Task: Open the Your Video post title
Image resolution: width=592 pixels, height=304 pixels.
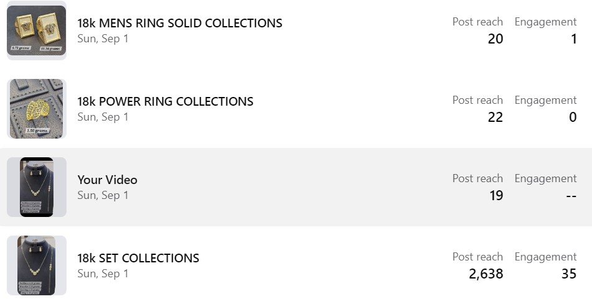Action: 108,180
